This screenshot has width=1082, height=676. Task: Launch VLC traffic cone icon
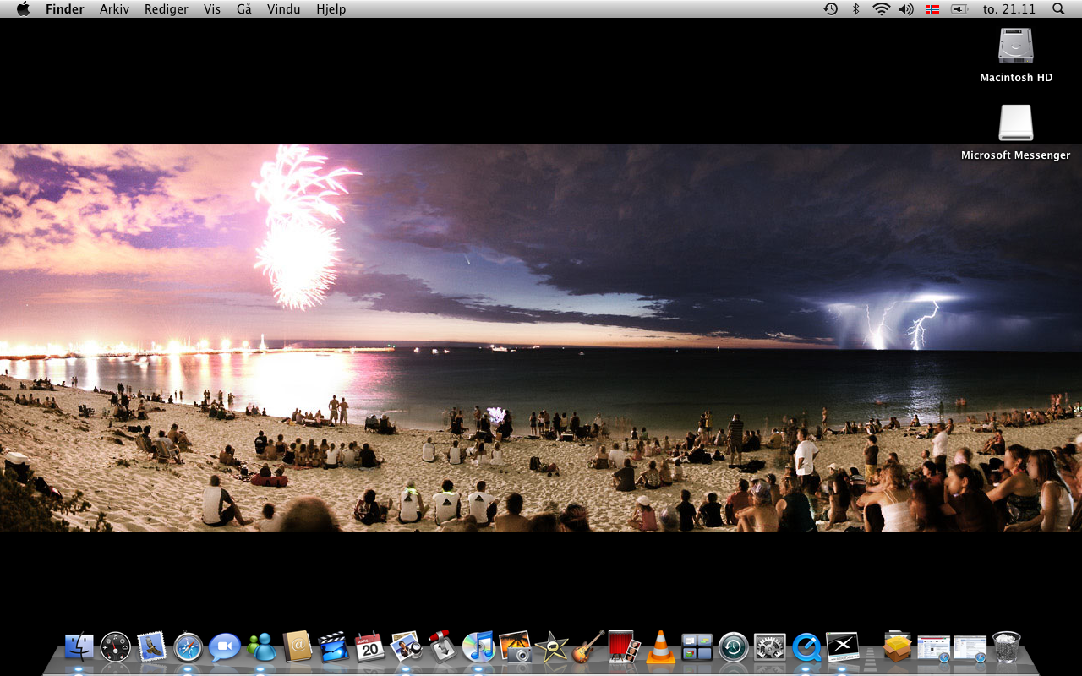tap(661, 647)
